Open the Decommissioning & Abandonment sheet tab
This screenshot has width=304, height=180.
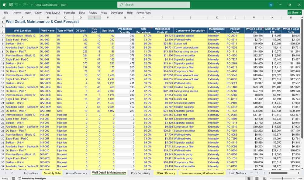(x=202, y=173)
